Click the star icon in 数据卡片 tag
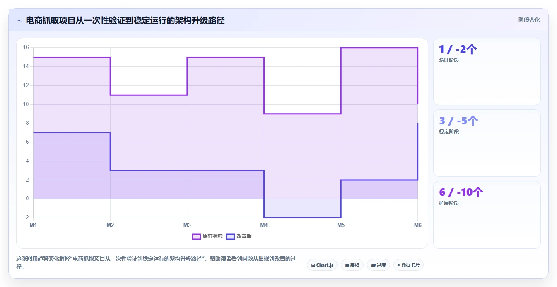Screen dimensions: 557x287 click(x=399, y=265)
